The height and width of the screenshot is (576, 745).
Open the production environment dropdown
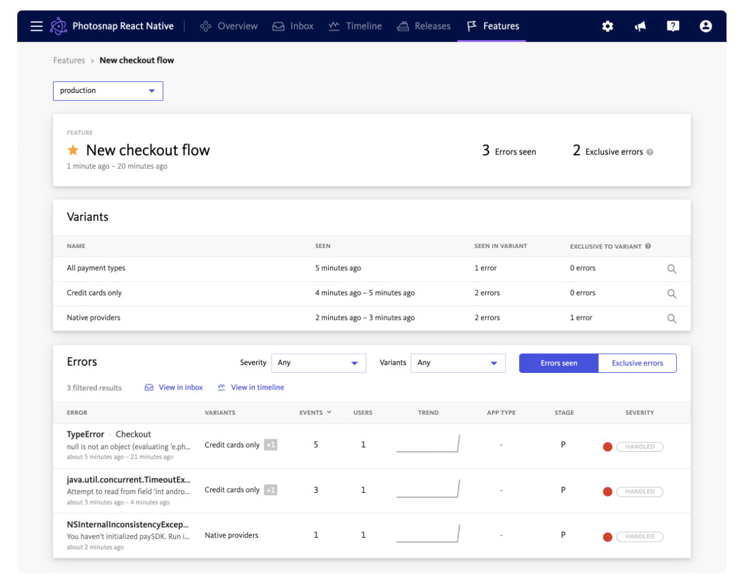pos(108,90)
